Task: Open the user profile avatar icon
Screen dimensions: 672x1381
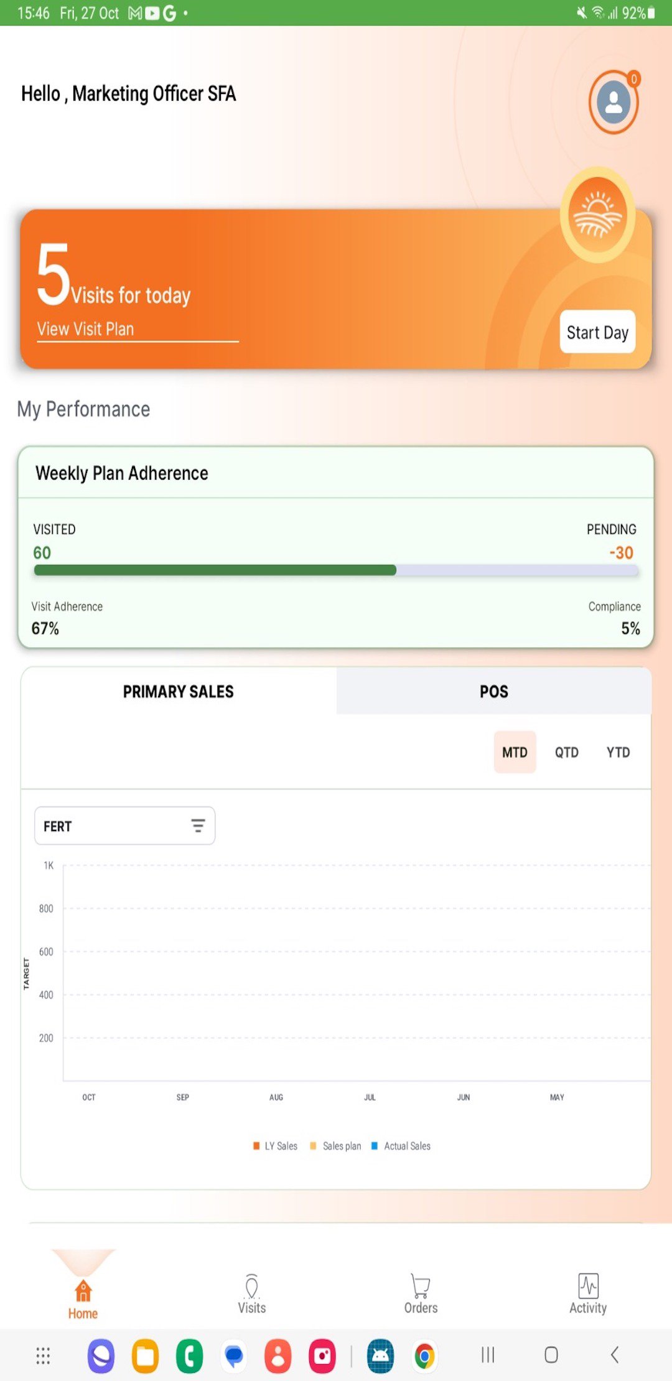Action: tap(614, 102)
